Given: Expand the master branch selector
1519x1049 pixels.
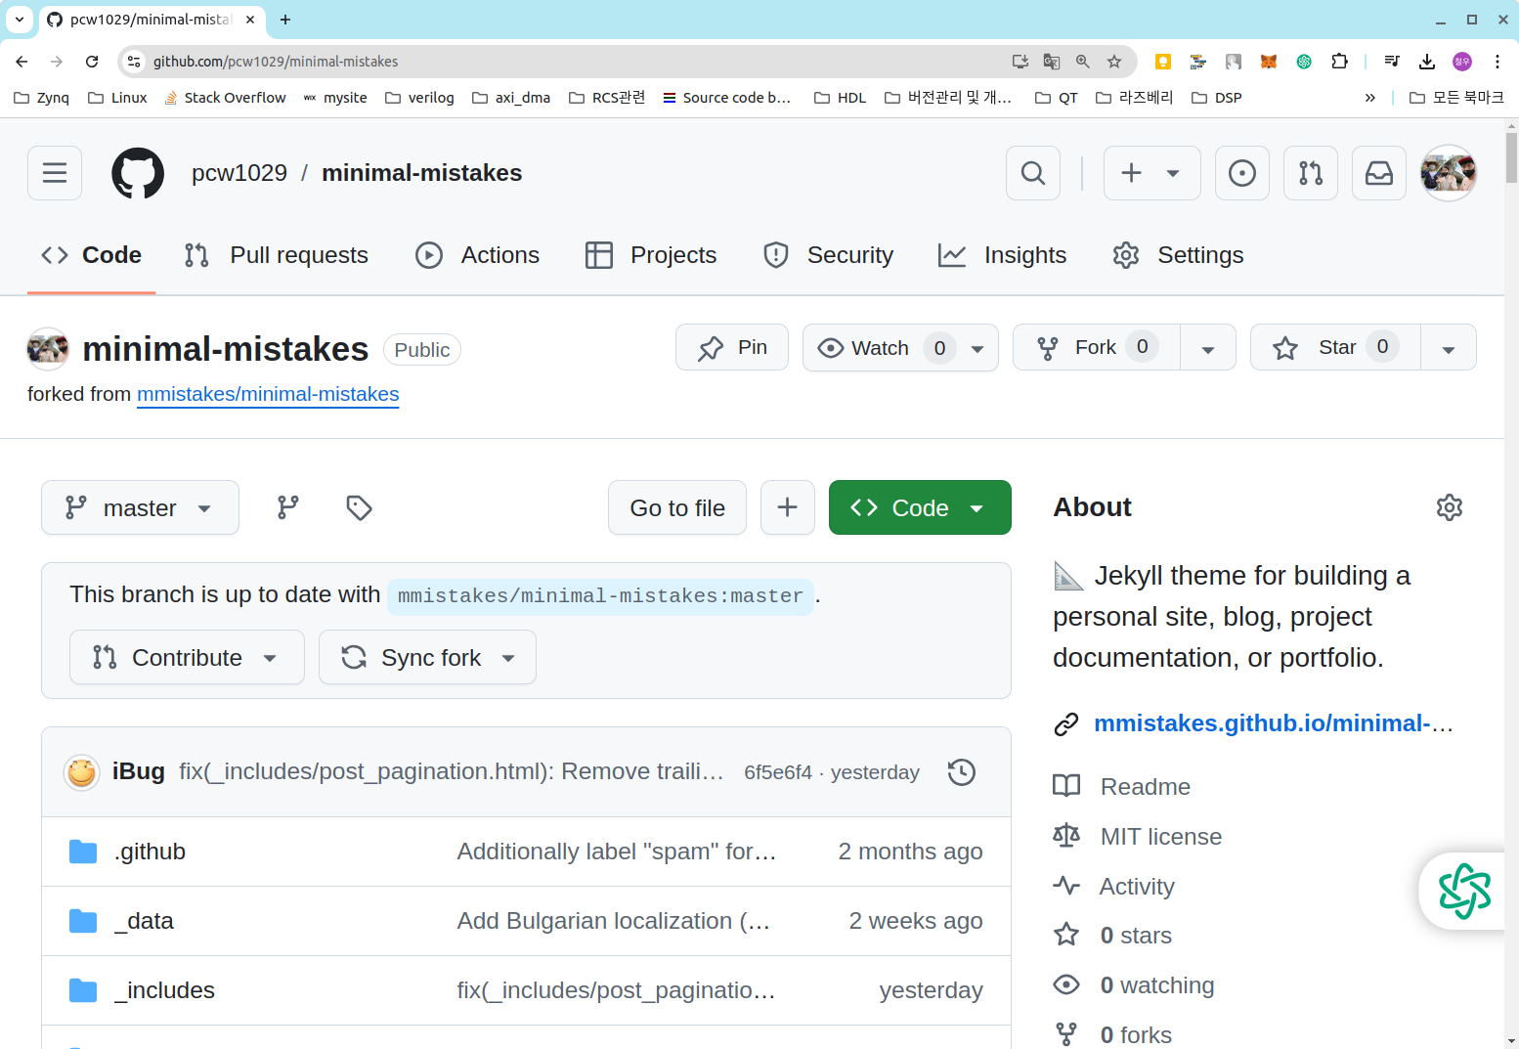Looking at the screenshot, I should 140,507.
